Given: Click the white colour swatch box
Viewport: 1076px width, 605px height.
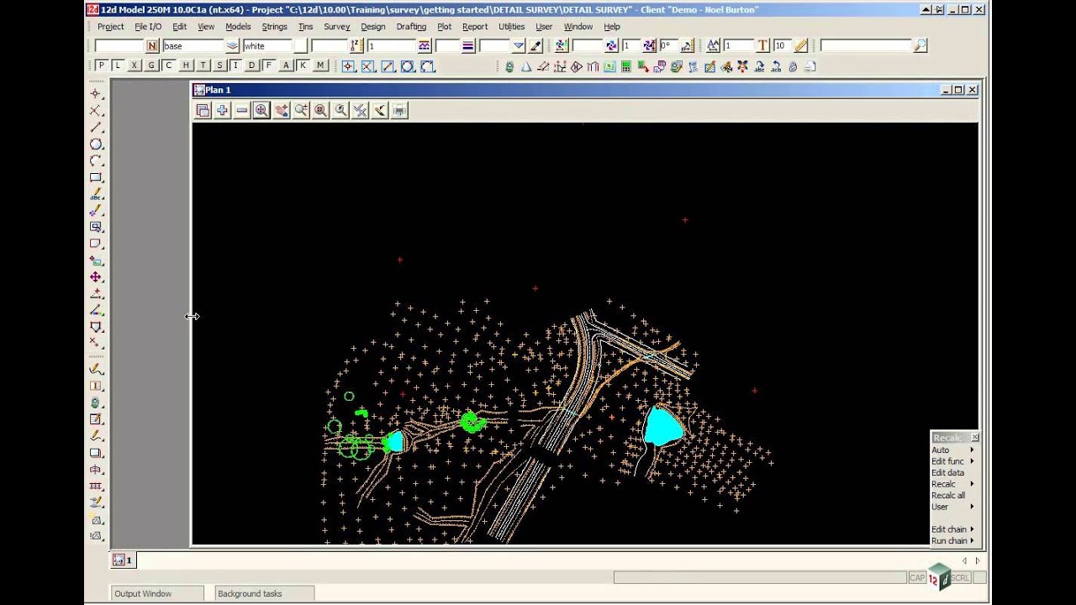Looking at the screenshot, I should (x=300, y=46).
